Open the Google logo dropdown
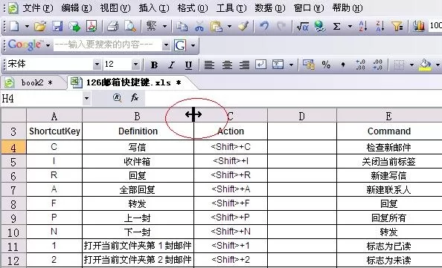442x268 pixels. pyautogui.click(x=48, y=45)
